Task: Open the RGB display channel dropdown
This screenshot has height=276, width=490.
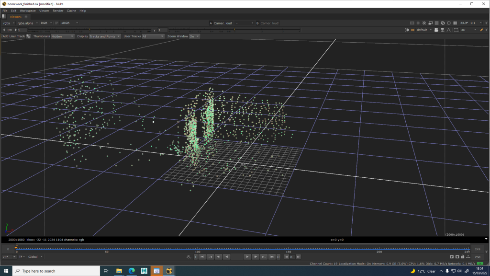Action: (x=46, y=23)
